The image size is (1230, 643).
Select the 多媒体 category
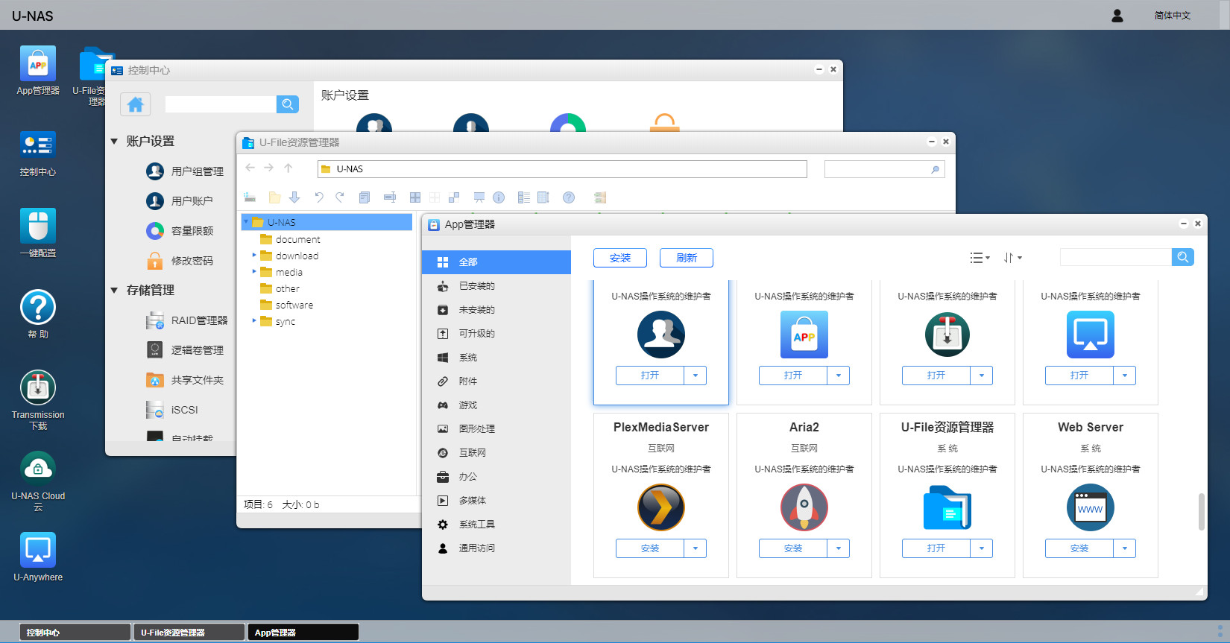coord(496,501)
